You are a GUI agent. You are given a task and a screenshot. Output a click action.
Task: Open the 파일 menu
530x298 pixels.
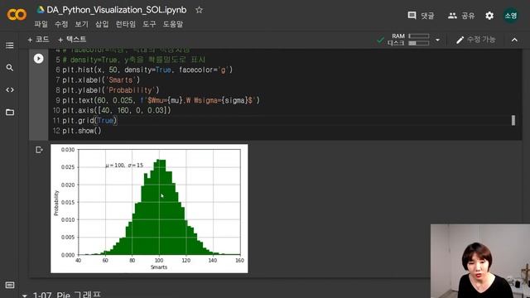pyautogui.click(x=41, y=24)
